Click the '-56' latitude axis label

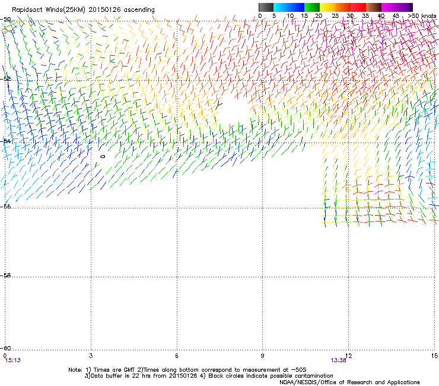click(5, 207)
